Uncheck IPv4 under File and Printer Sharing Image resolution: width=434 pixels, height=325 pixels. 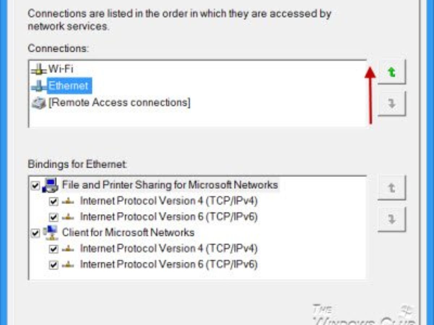click(x=54, y=201)
